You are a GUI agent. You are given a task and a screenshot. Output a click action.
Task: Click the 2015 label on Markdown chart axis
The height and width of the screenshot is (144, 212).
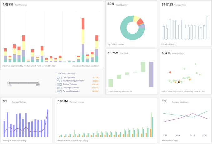tap(192, 135)
